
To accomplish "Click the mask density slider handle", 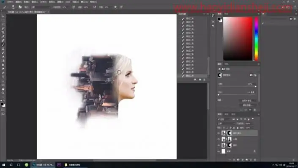I will 256,87.
